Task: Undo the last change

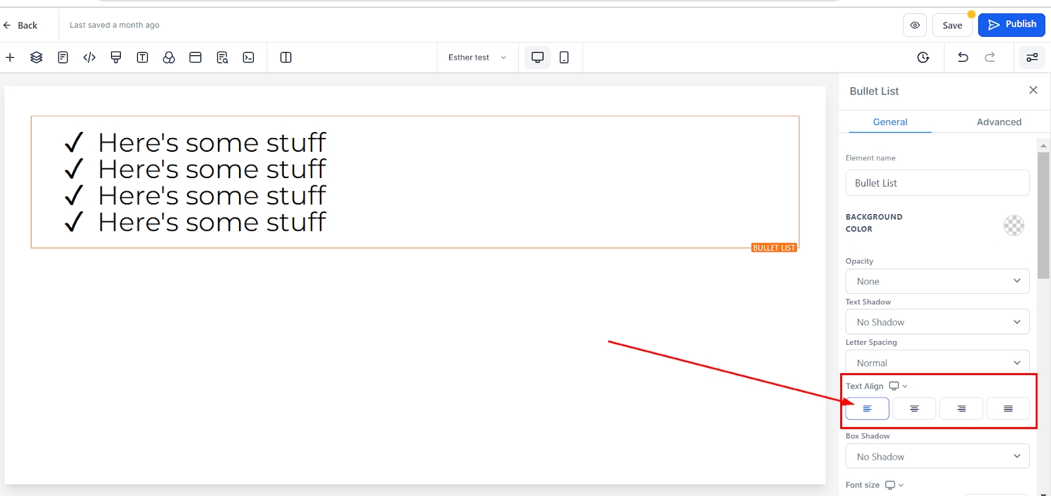Action: point(963,58)
